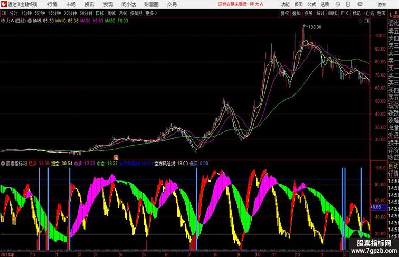This screenshot has width=399, height=257.
Task: Click the 中空: 18.27 indicator value
Action: click(107, 164)
